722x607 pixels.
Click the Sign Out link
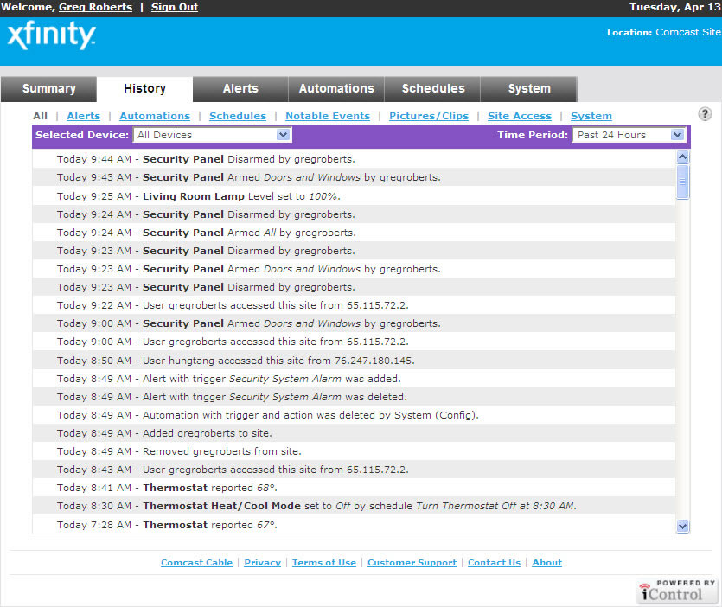[x=175, y=7]
